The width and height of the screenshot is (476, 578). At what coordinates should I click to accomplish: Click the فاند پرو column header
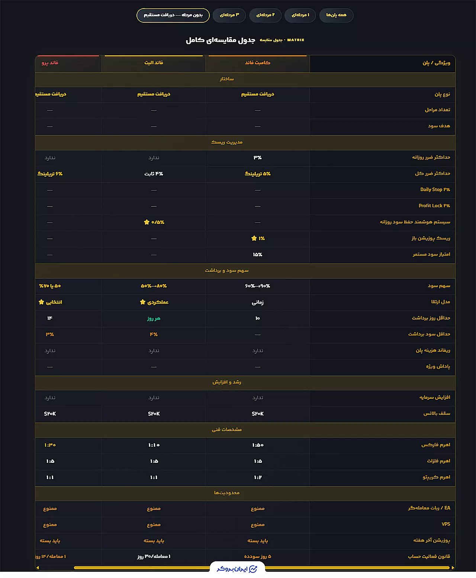click(x=50, y=63)
